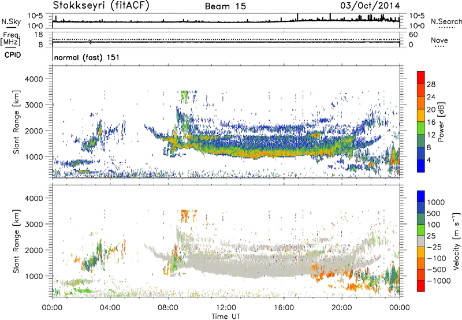
Task: Click the date '03/Oct/2014'
Action: tap(370, 6)
